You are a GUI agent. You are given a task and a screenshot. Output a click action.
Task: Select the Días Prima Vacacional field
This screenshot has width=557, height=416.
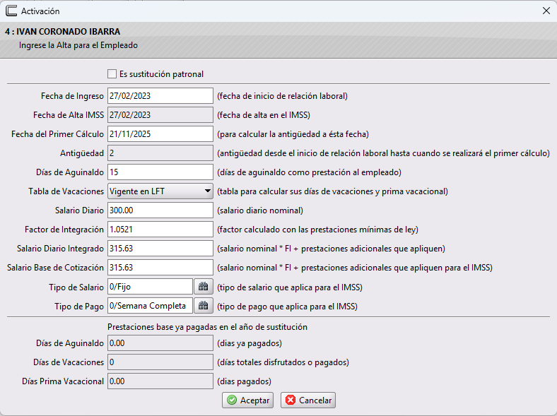pos(160,381)
